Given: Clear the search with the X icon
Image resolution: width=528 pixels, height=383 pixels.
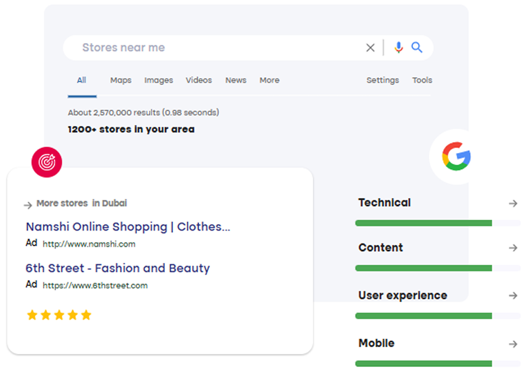Looking at the screenshot, I should [370, 48].
